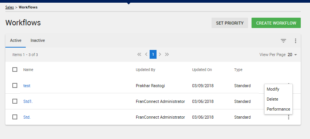310x139 pixels.
Task: Go to the next page with the right arrow
Action: (x=160, y=54)
